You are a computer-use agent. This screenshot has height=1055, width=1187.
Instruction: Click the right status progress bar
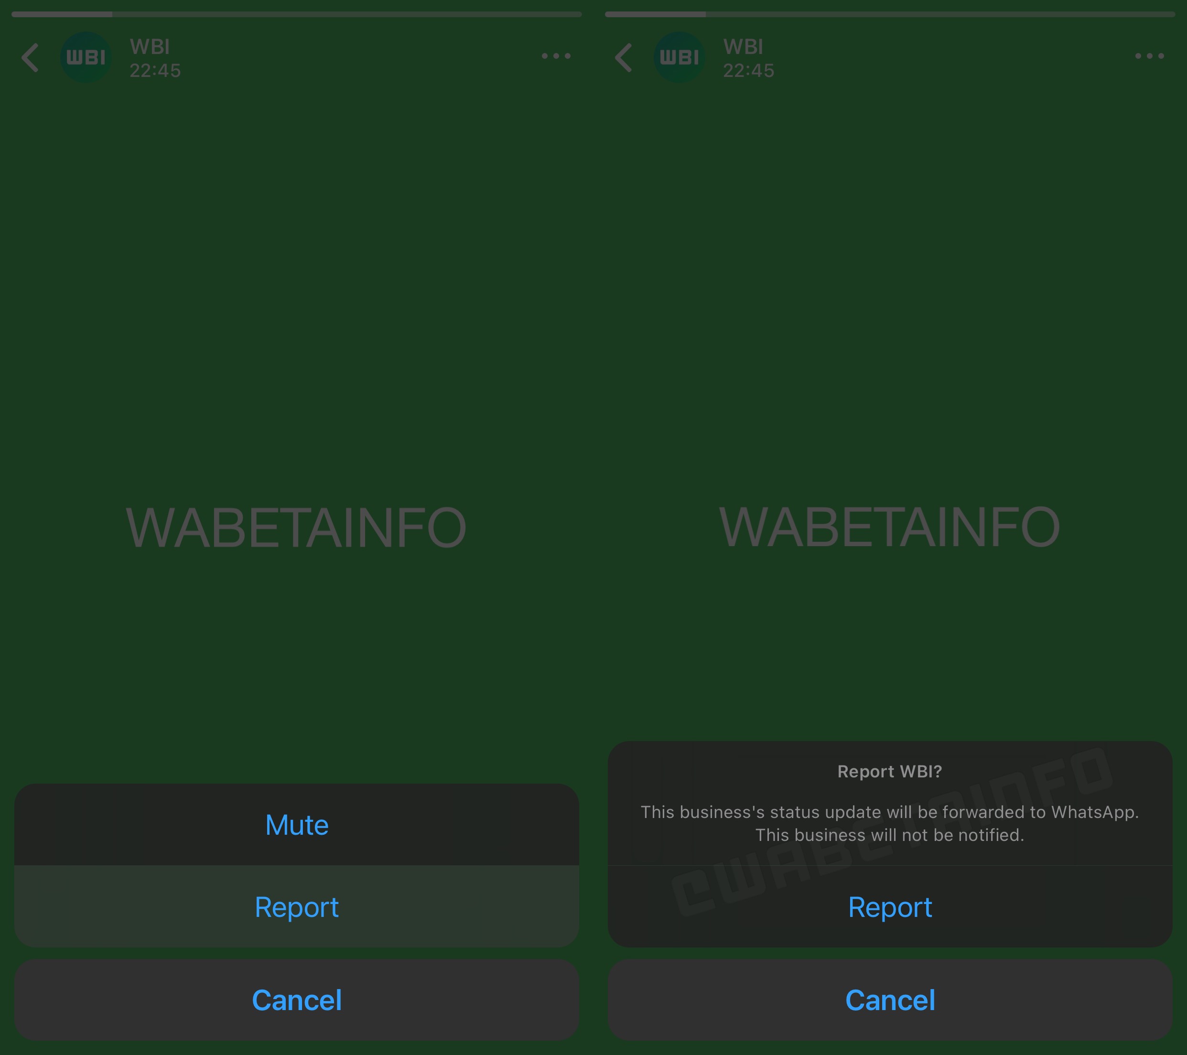click(890, 14)
